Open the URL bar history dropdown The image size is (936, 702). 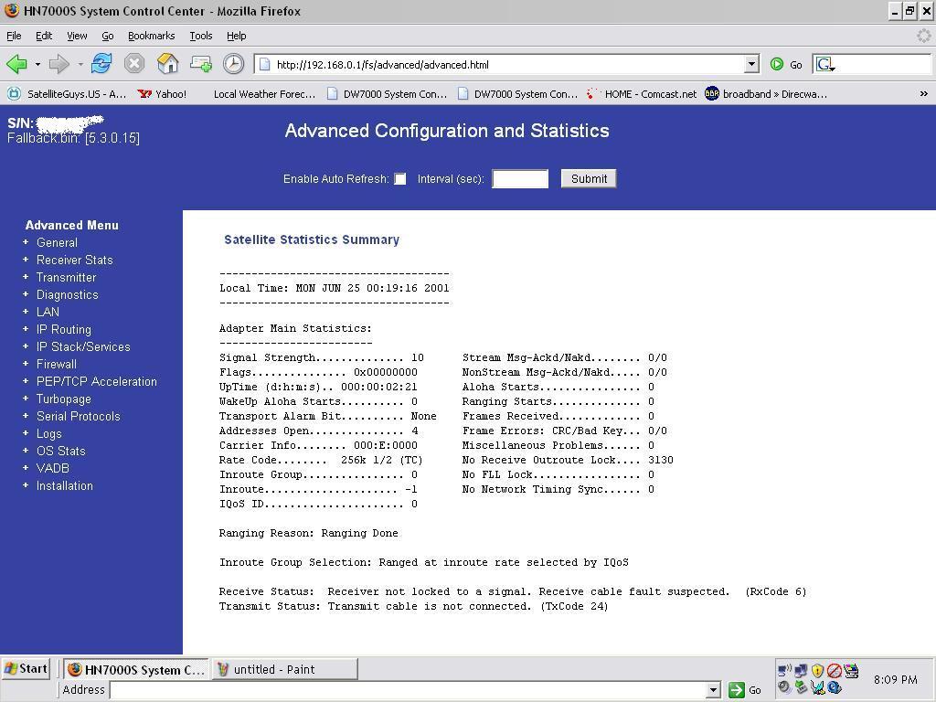coord(751,64)
